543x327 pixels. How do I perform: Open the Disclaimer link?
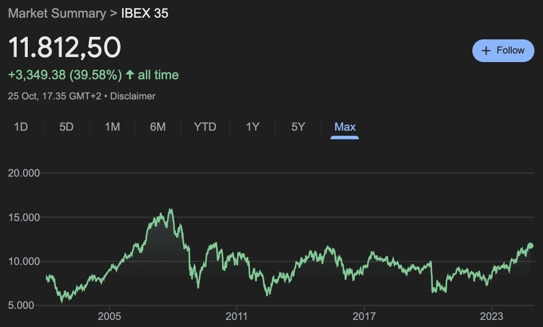point(132,96)
